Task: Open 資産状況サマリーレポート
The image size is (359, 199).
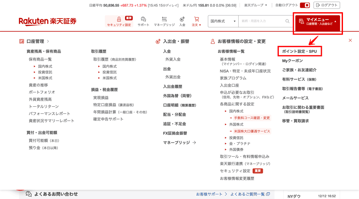Action: tap(51, 121)
